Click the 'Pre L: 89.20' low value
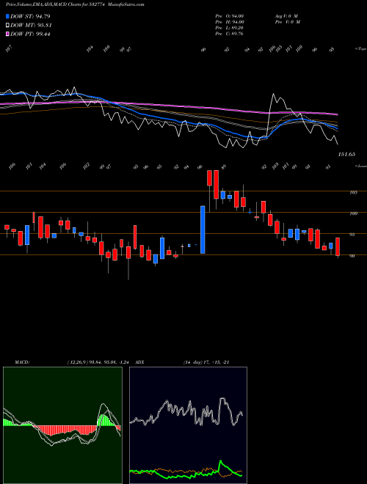Image resolution: width=367 pixels, height=484 pixels. [230, 28]
